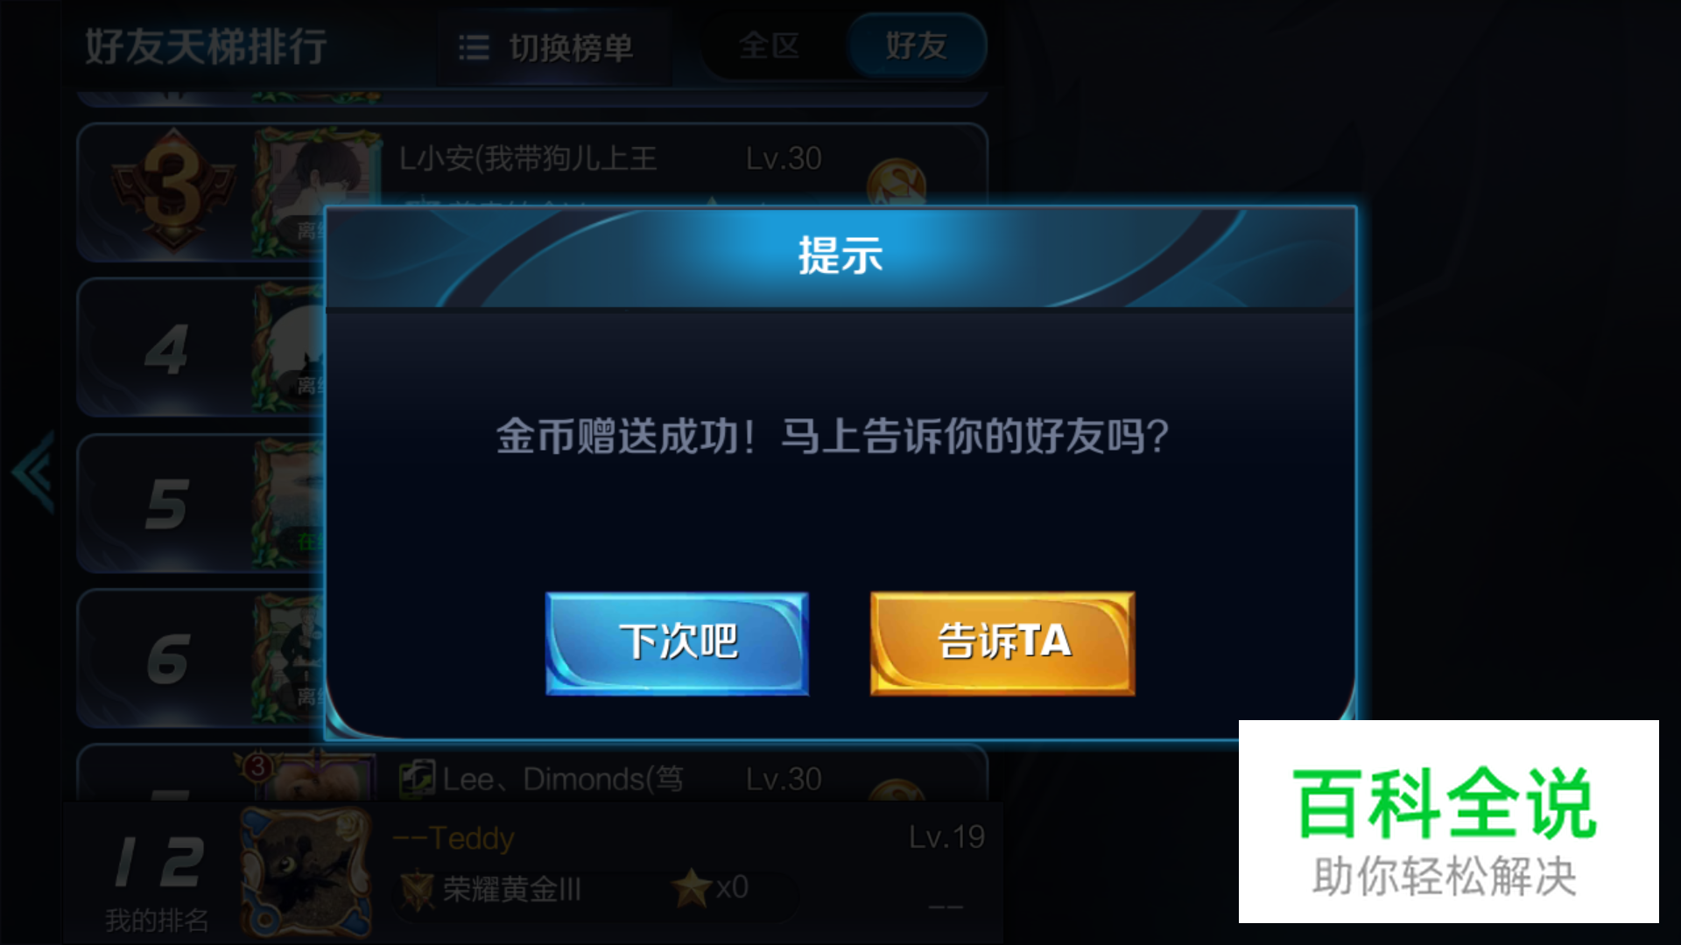Click the 百科全说 watermark logo
Screen dimensions: 1681x945
(x=1448, y=821)
